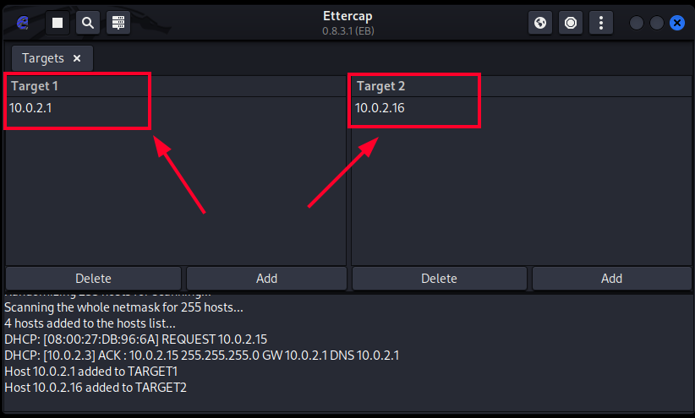The height and width of the screenshot is (418, 695).
Task: Click the stop MITM circle icon
Action: pos(571,23)
